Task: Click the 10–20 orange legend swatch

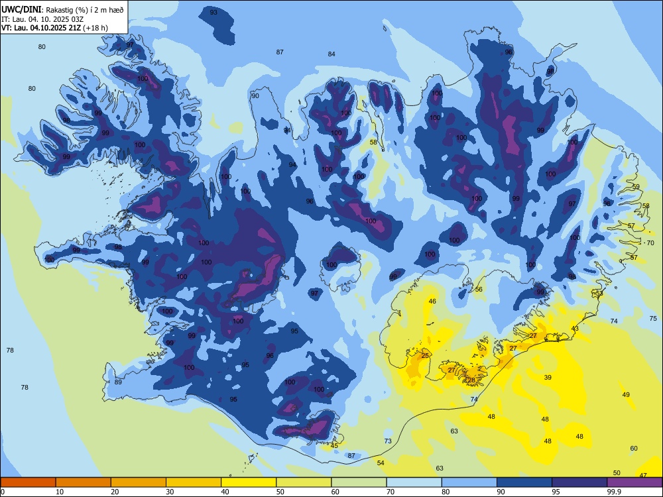Action: 84,482
